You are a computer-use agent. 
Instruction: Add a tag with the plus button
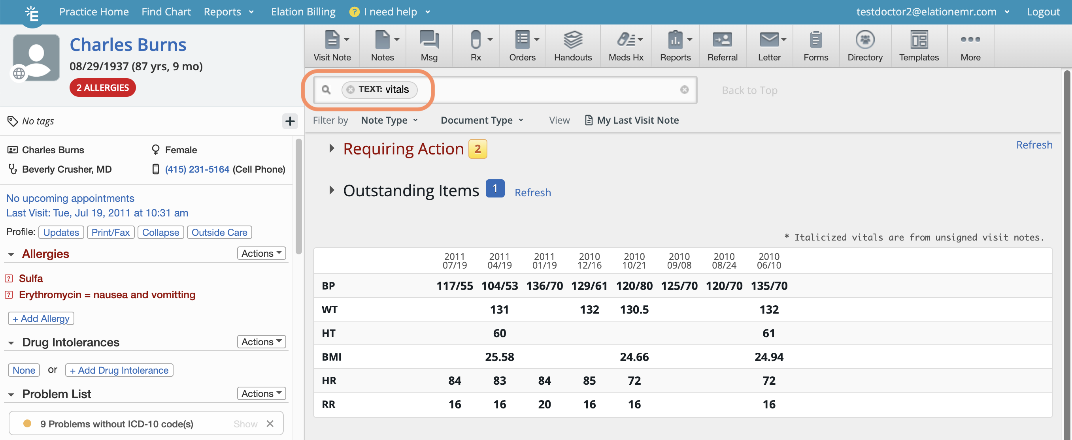point(290,121)
